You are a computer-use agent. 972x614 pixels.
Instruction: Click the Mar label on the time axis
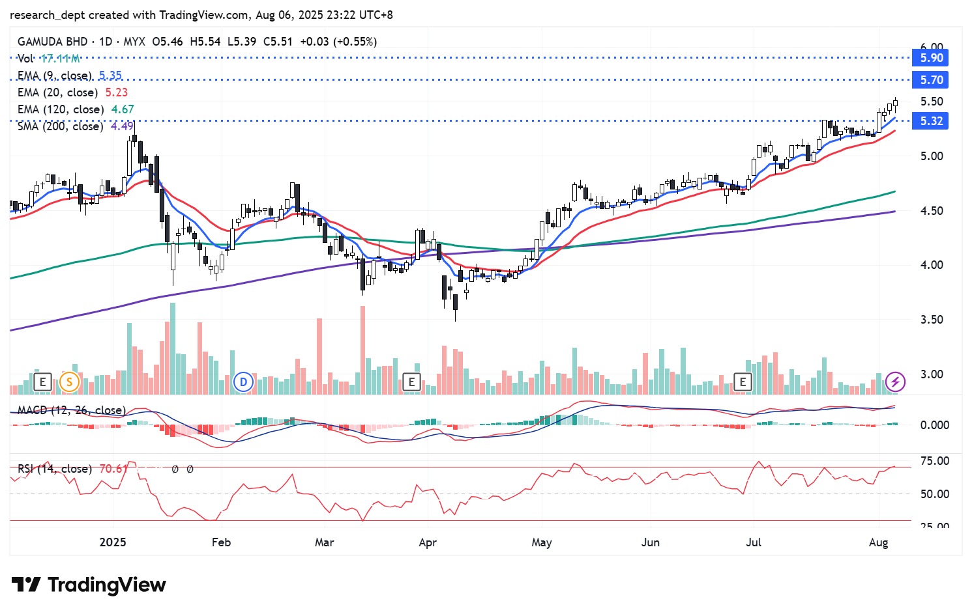coord(324,542)
